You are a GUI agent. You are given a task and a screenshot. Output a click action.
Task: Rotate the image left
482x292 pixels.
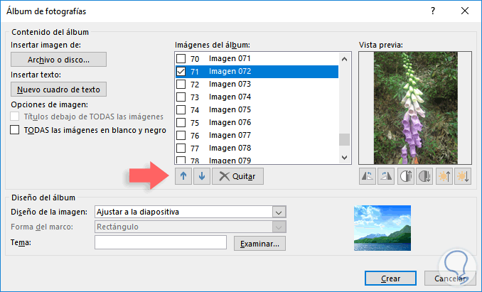[368, 176]
